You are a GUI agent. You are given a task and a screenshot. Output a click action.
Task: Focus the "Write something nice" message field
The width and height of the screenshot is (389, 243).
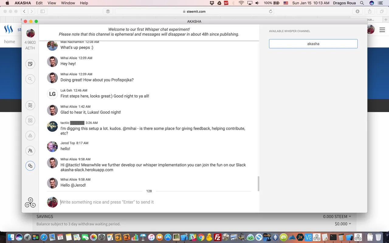(156, 202)
